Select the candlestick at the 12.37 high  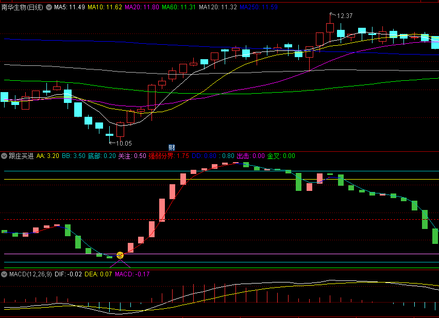[x=330, y=28]
